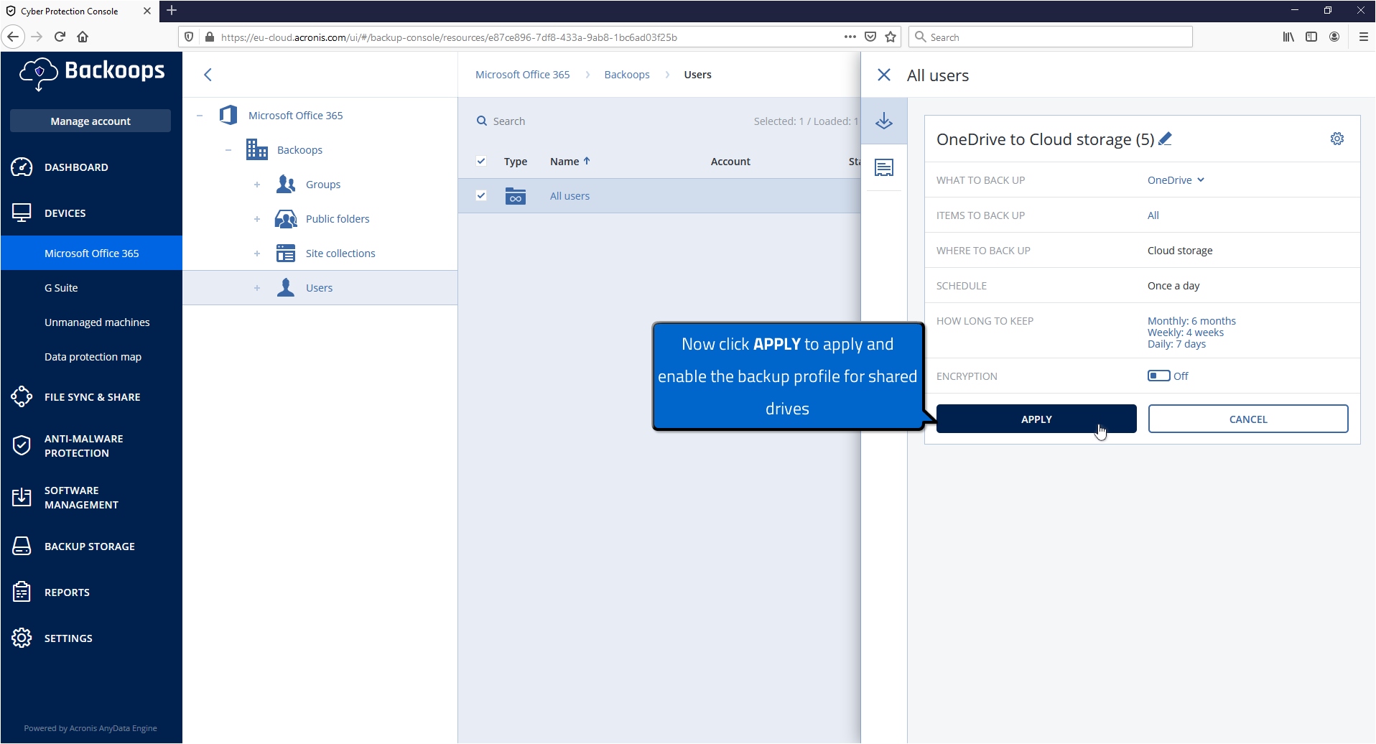Click the Once a day schedule value

[x=1173, y=286]
